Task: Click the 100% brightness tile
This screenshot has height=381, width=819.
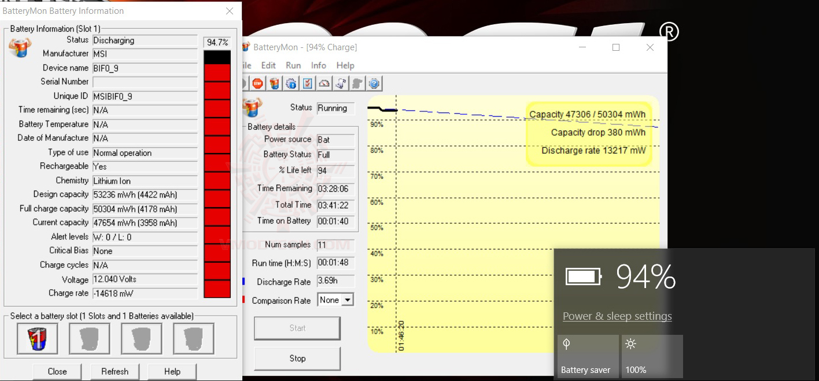Action: 652,357
